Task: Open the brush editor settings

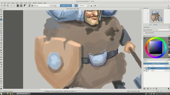Action: 29,6
